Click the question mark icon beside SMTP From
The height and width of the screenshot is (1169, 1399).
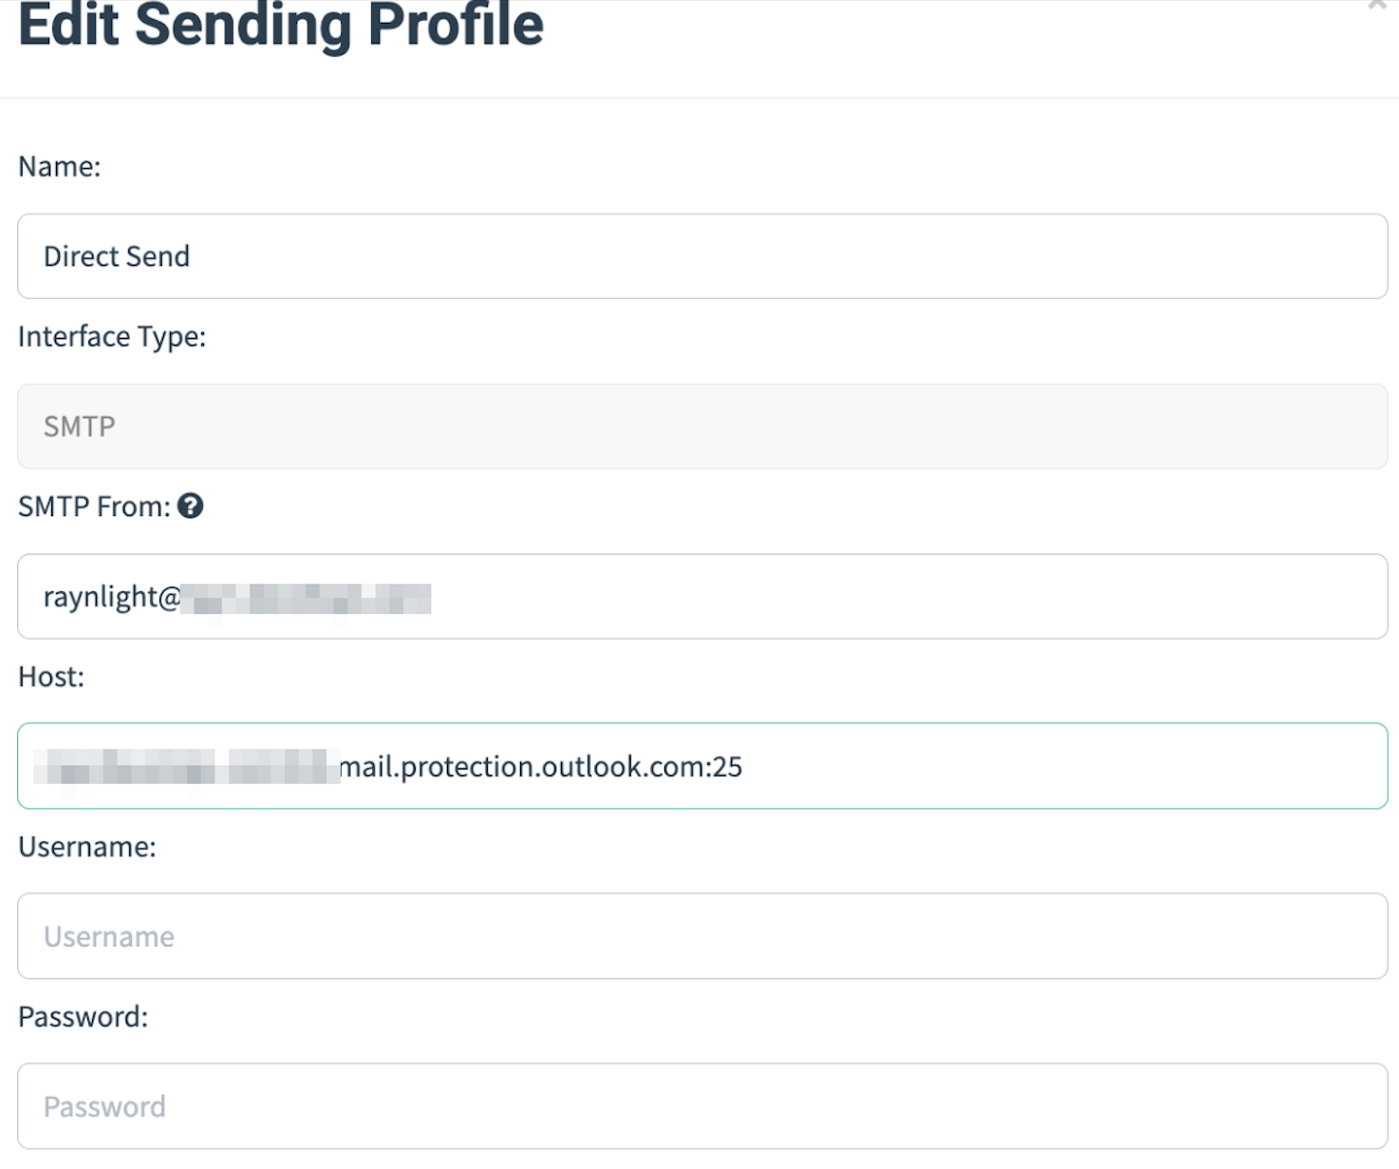(x=191, y=507)
